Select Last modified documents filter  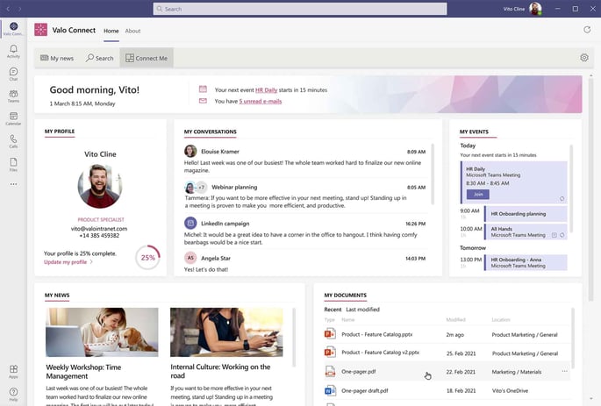tap(362, 309)
